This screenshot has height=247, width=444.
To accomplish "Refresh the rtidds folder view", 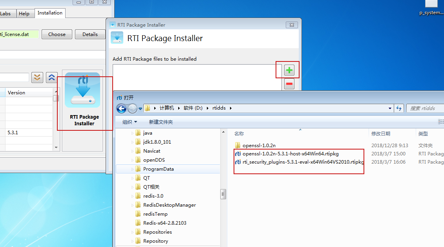I will [399, 108].
